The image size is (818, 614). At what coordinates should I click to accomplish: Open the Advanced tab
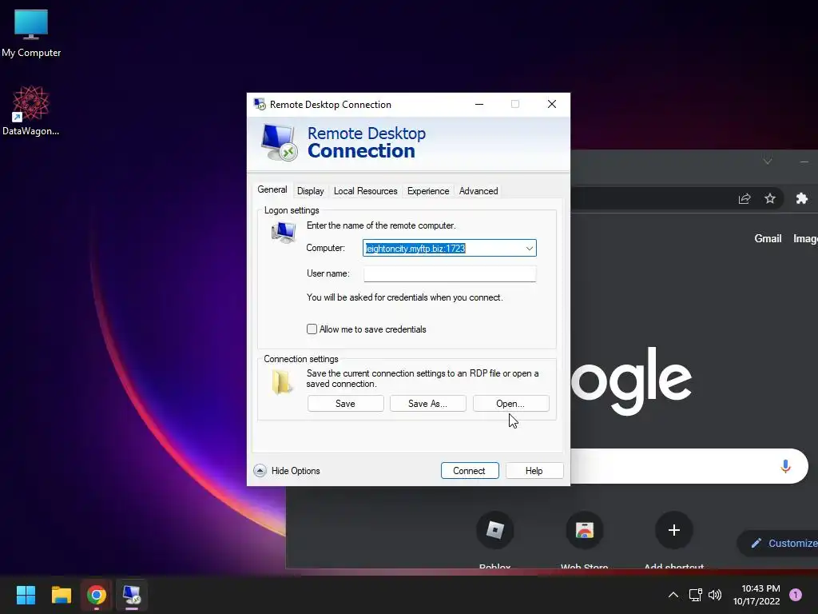[478, 191]
